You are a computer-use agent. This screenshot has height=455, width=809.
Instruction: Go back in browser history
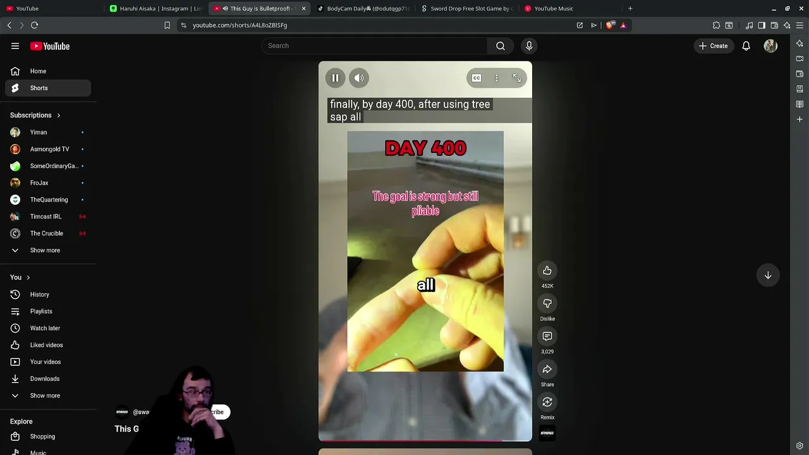click(x=9, y=25)
